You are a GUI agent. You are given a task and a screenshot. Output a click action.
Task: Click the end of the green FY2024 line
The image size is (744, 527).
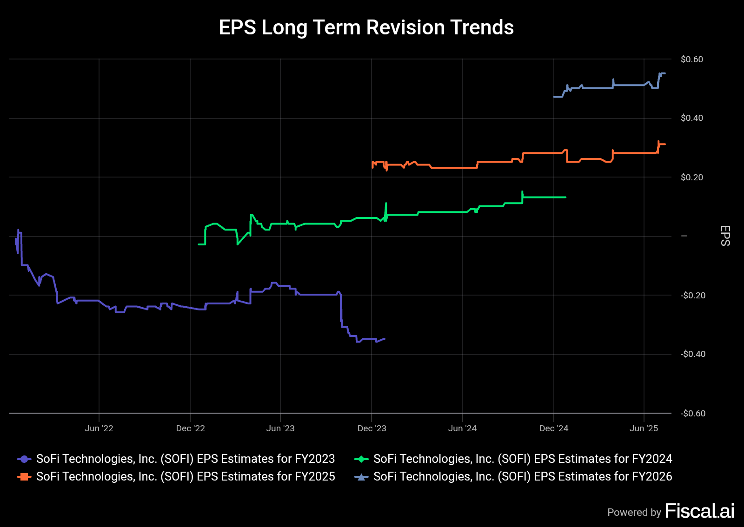[565, 198]
